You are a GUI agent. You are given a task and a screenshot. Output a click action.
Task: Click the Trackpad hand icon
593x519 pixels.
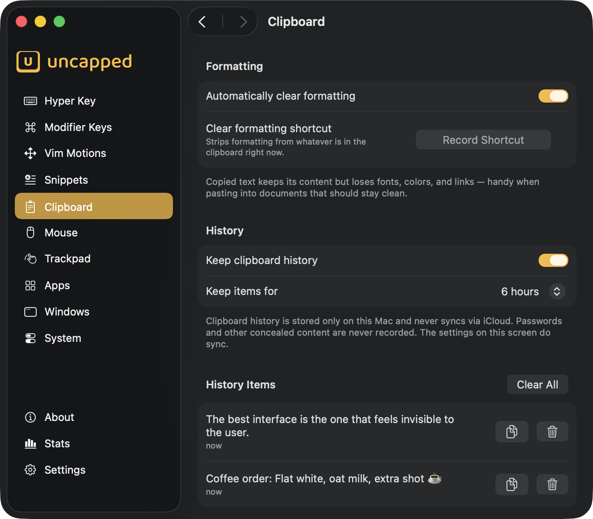[30, 259]
